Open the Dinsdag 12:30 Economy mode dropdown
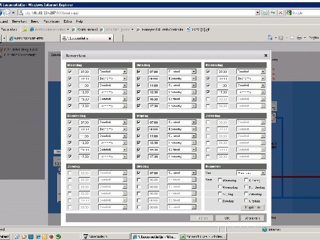 coord(182,92)
